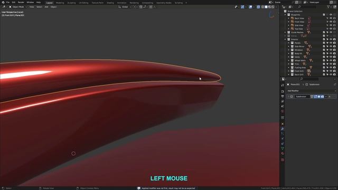Open the Object Data green triangle tab
The image size is (338, 190).
pos(283,149)
